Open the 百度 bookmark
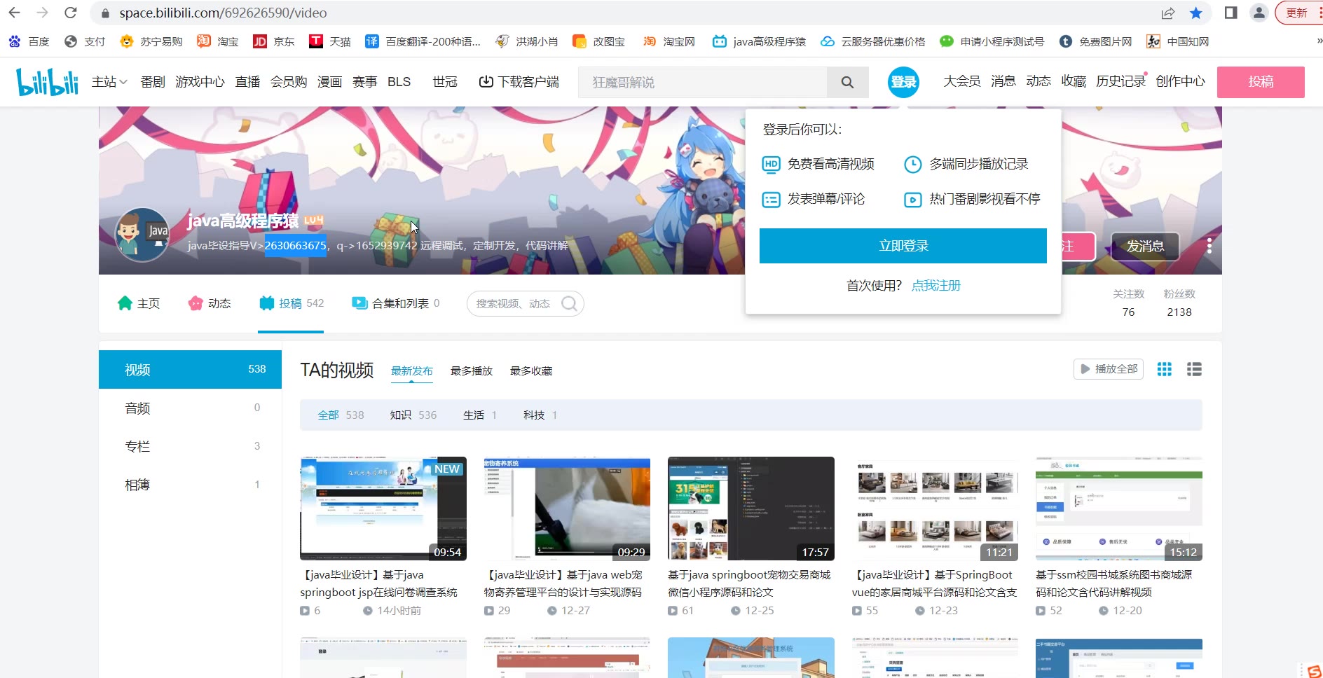 [x=29, y=41]
